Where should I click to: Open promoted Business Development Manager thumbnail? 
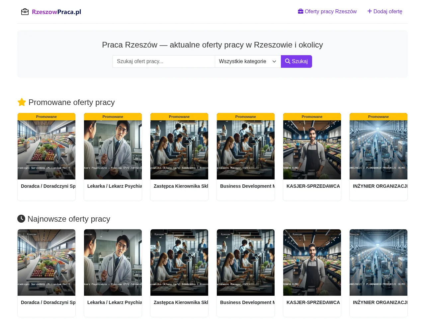pyautogui.click(x=246, y=150)
